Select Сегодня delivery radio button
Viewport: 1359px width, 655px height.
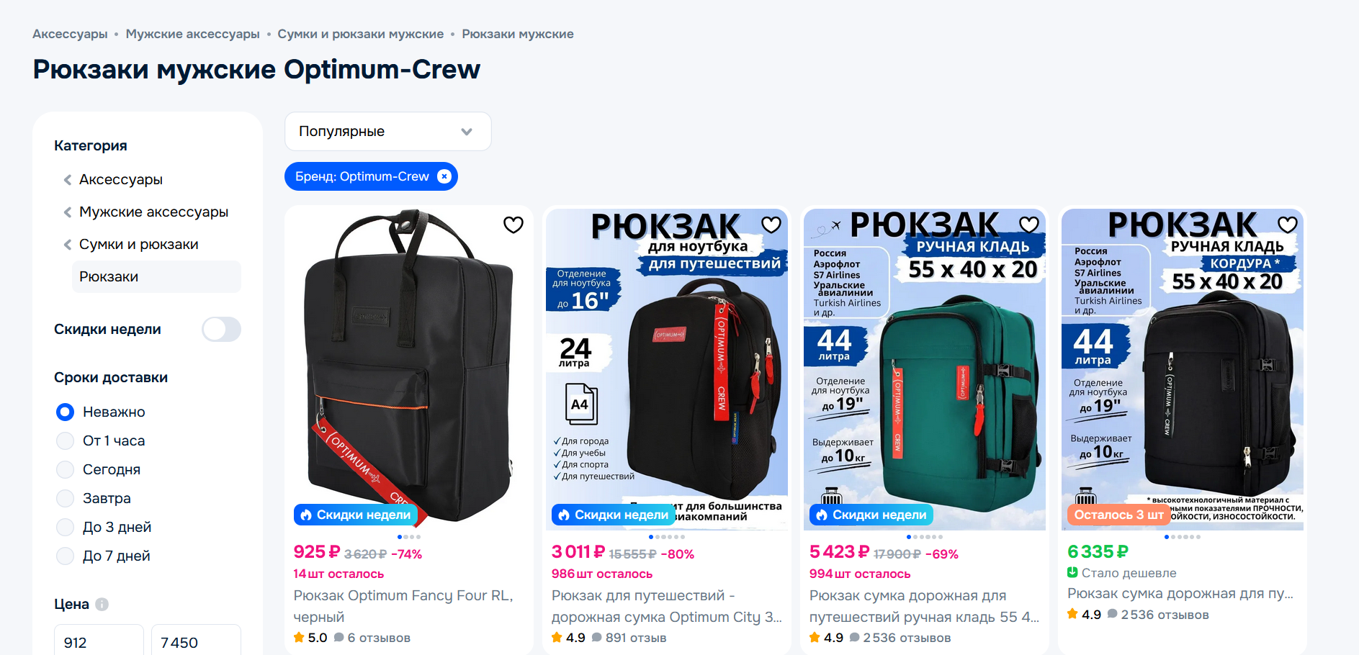(x=66, y=469)
